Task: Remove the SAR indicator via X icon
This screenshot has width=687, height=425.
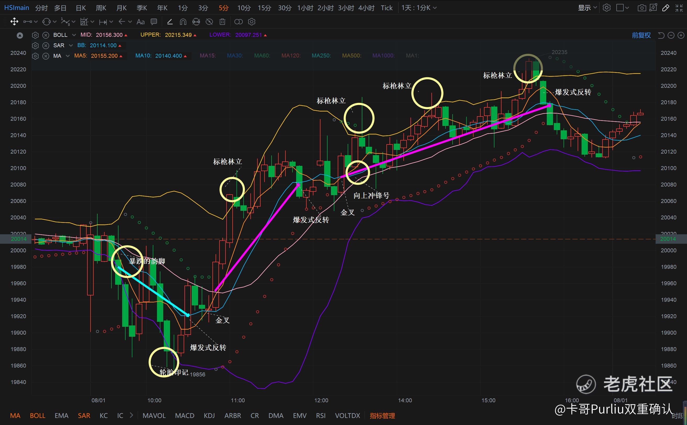Action: click(x=46, y=45)
